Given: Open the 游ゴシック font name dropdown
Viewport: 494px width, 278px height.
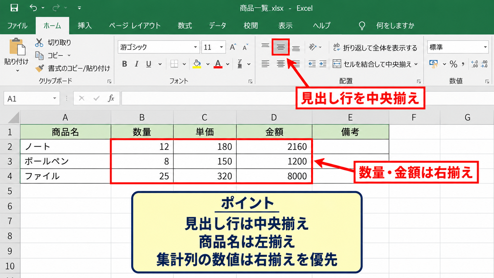Looking at the screenshot, I should click(x=196, y=47).
